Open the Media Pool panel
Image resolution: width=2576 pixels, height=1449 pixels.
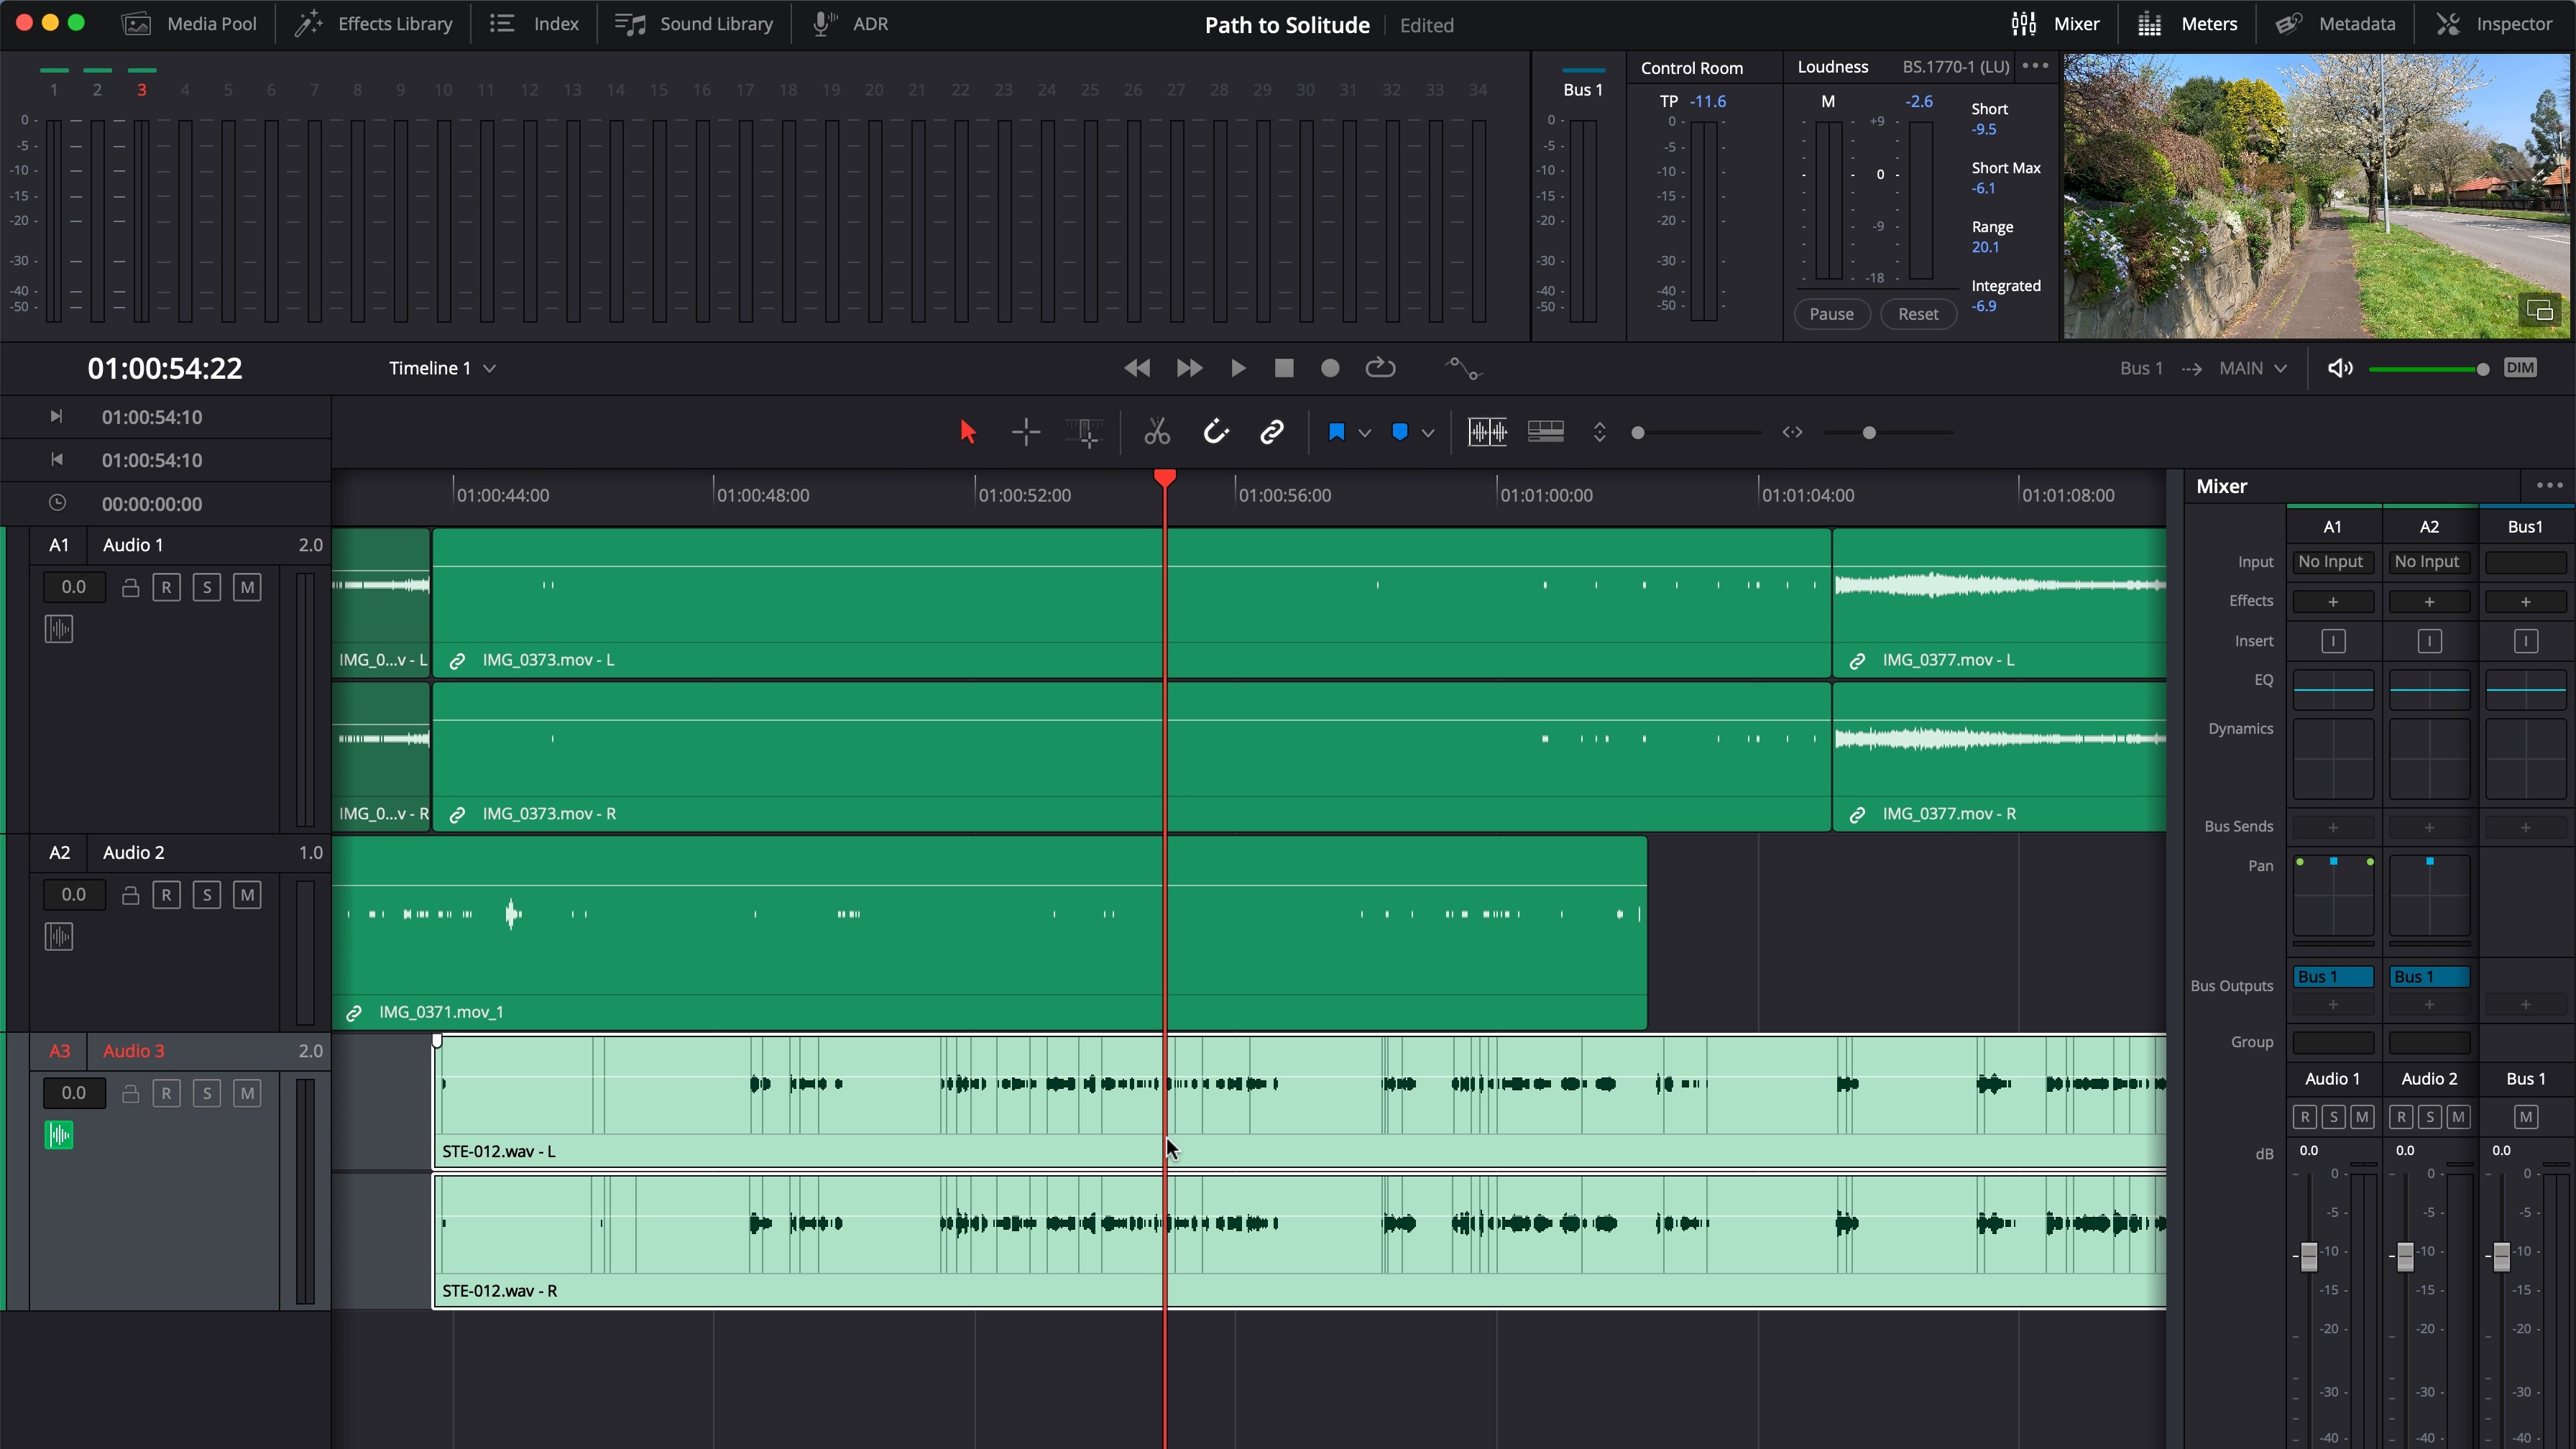point(190,24)
